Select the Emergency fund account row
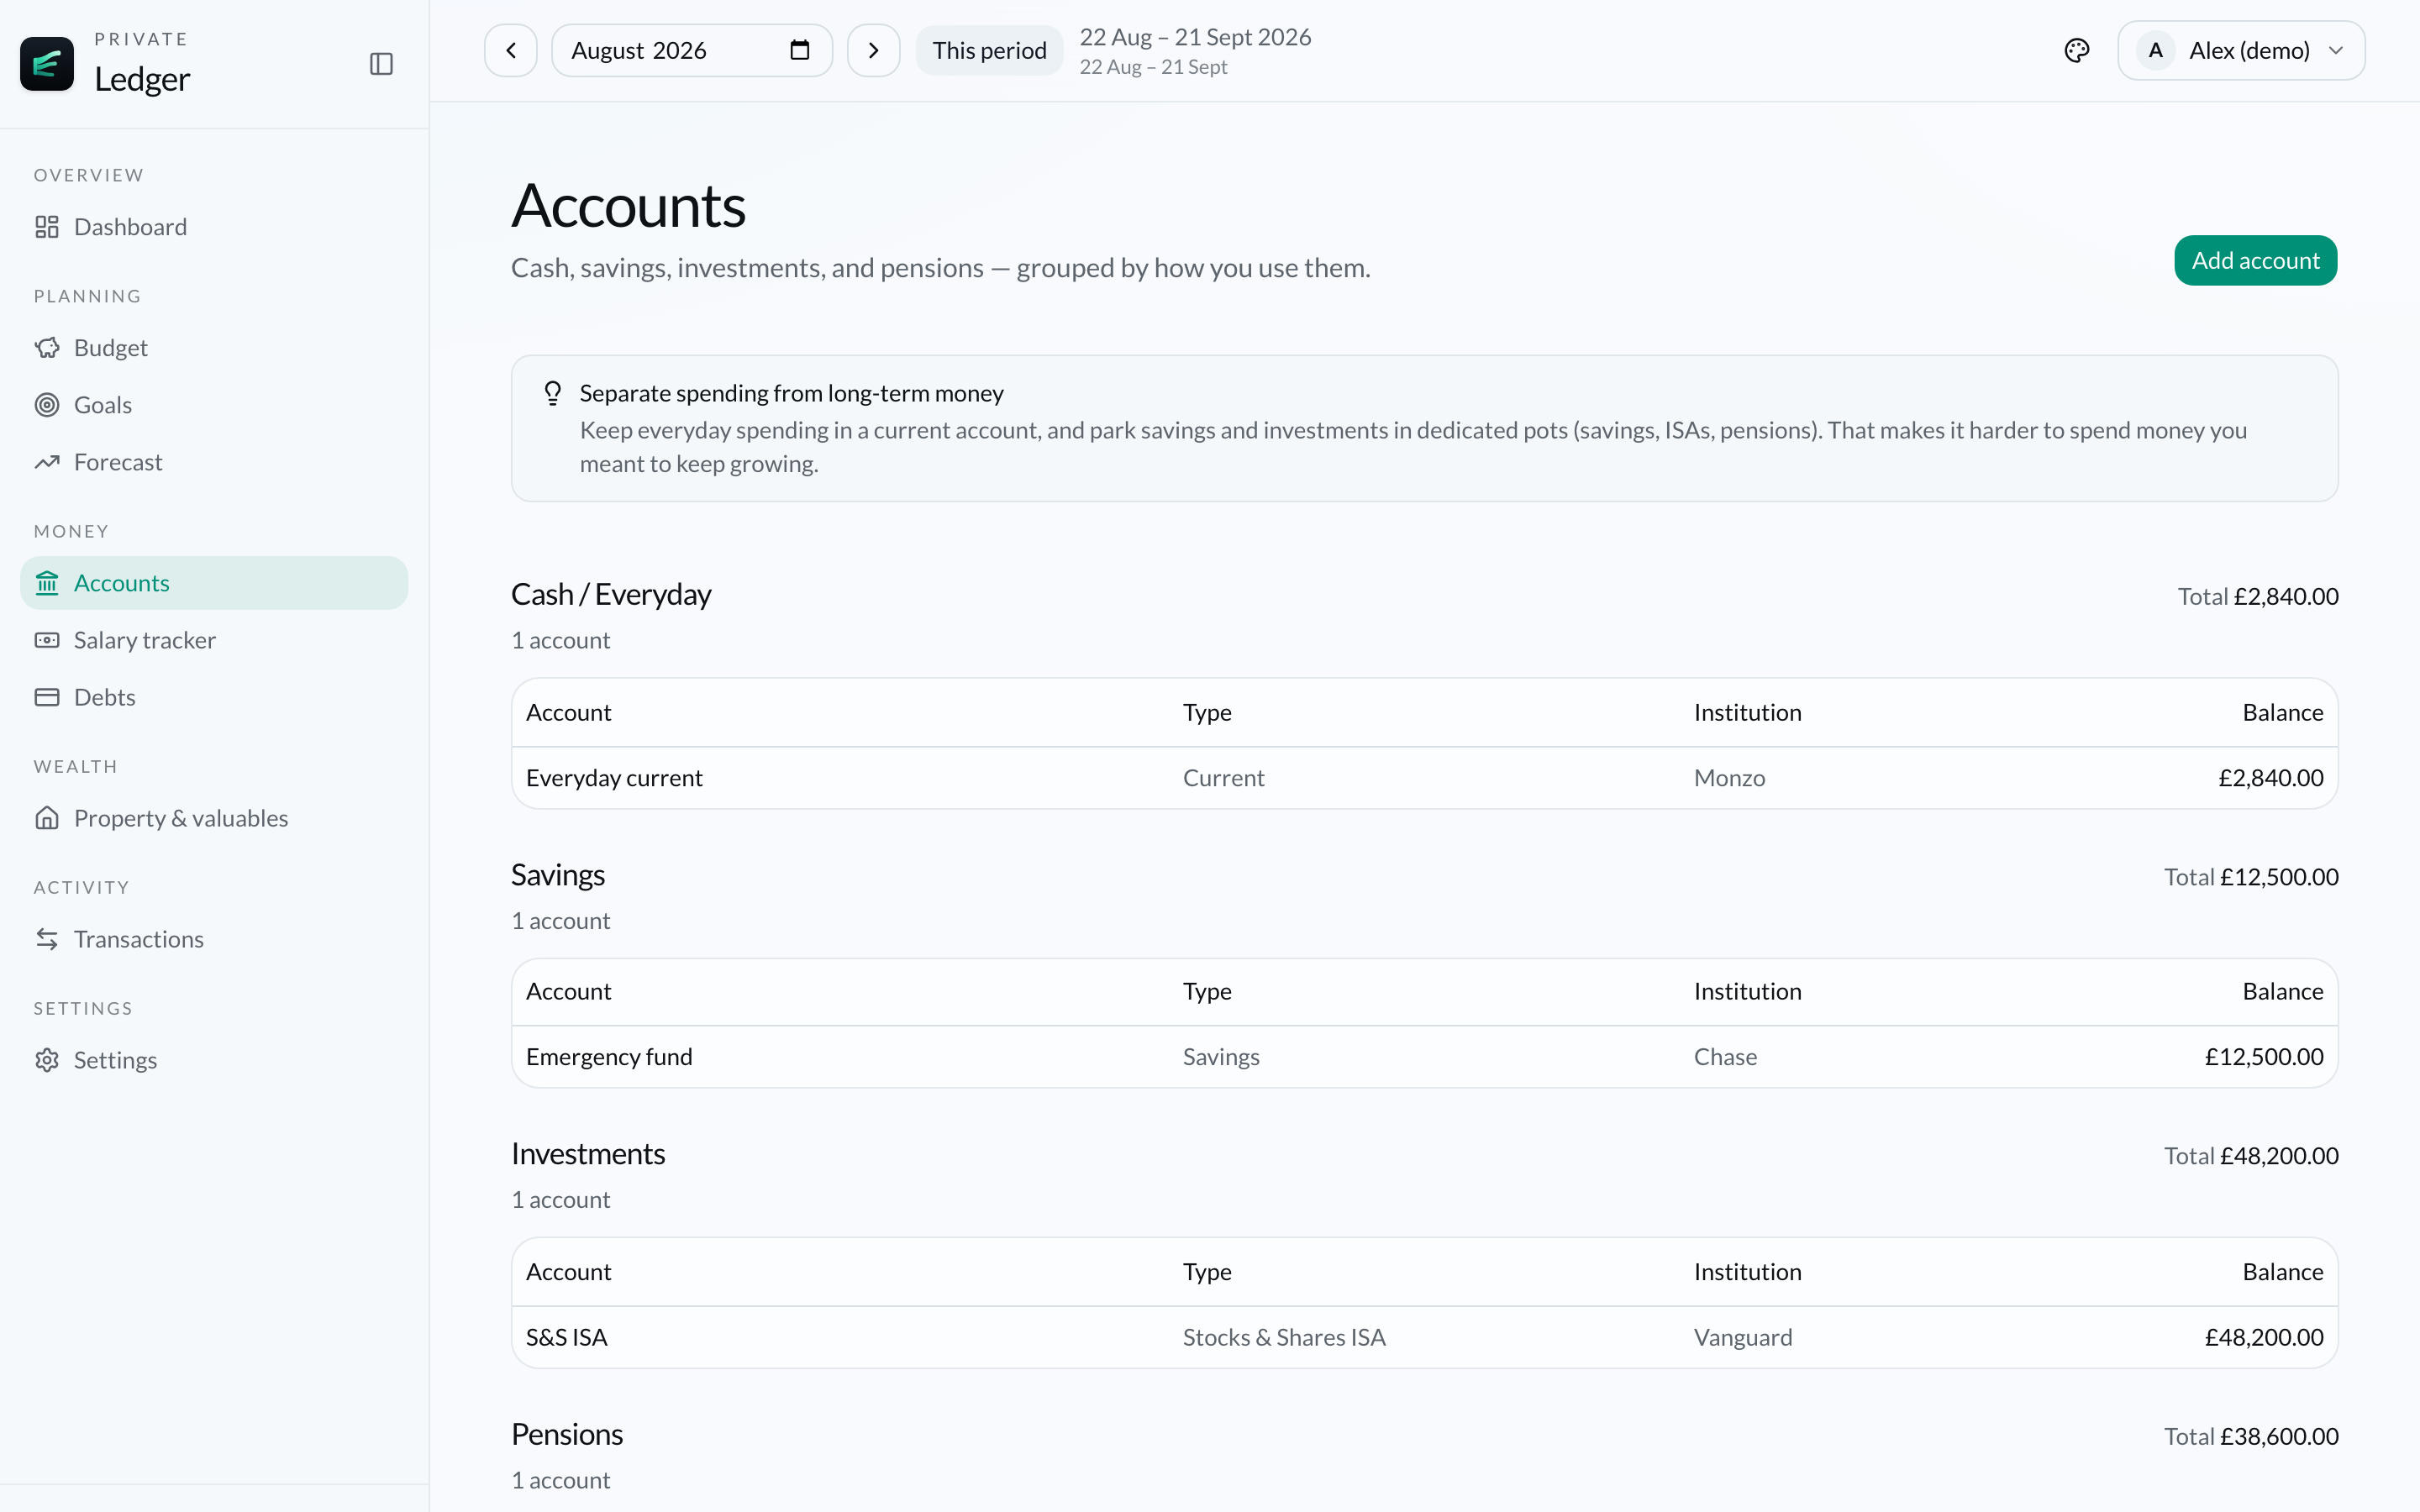The height and width of the screenshot is (1512, 2420). (x=1424, y=1057)
